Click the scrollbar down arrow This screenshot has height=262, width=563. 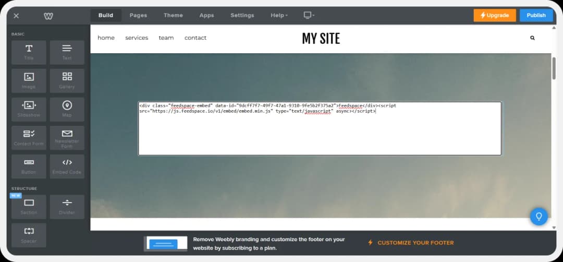point(554,228)
